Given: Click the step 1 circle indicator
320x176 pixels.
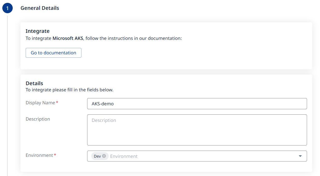Looking at the screenshot, I should 7,8.
